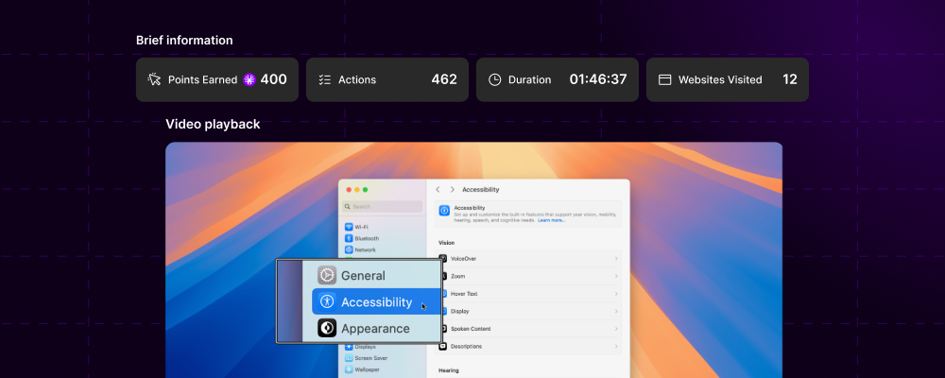The height and width of the screenshot is (378, 945).
Task: Click the VoiceOver label
Action: [463, 259]
